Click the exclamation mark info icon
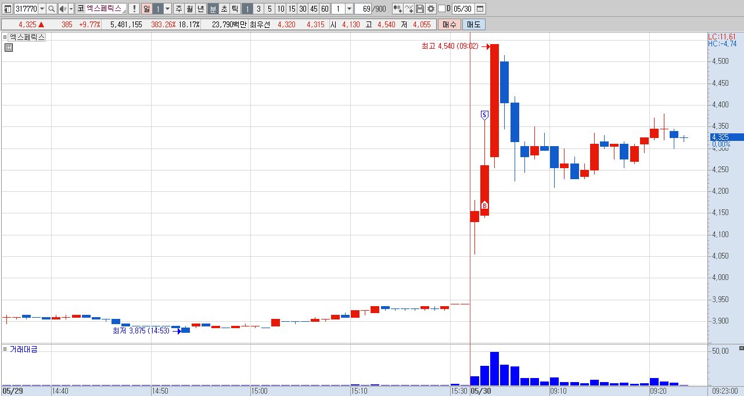Viewport: 744px width, 396px height. coord(134,9)
